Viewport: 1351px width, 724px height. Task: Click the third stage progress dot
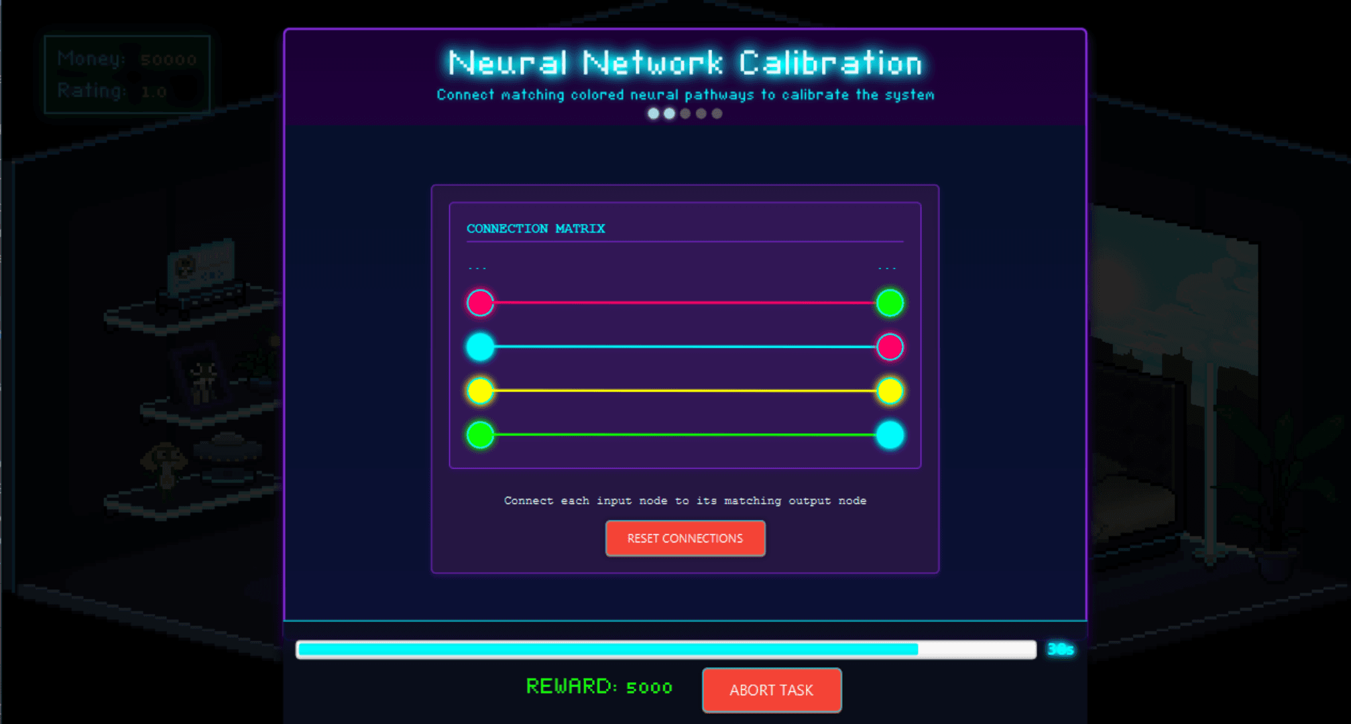(x=685, y=114)
